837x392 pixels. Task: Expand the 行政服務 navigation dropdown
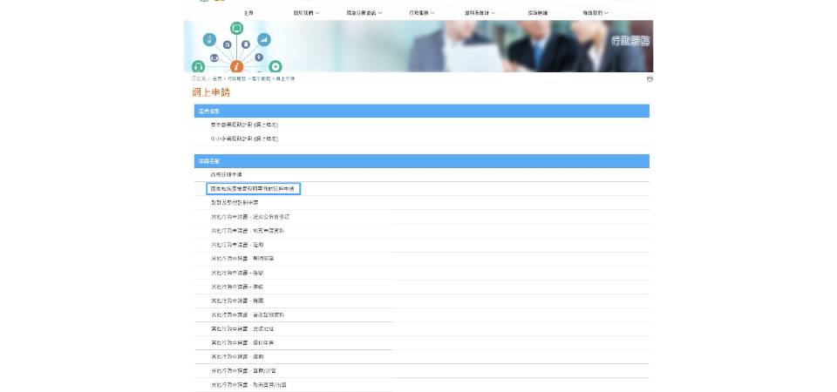(422, 13)
